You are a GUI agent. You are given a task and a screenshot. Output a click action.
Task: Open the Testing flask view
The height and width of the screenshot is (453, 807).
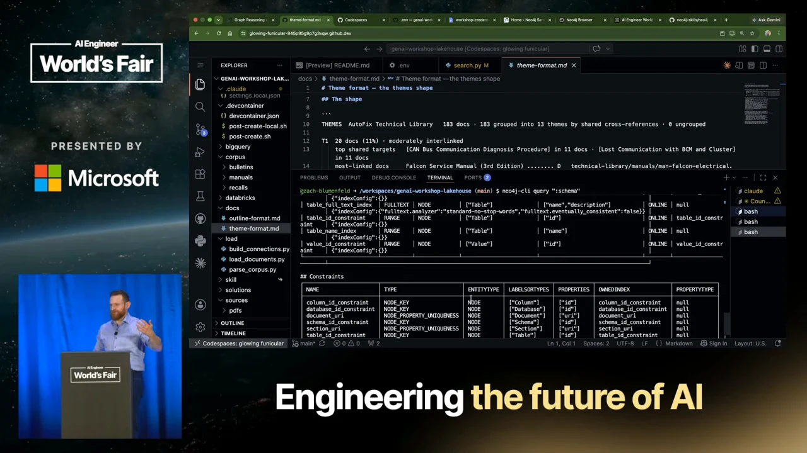[200, 197]
